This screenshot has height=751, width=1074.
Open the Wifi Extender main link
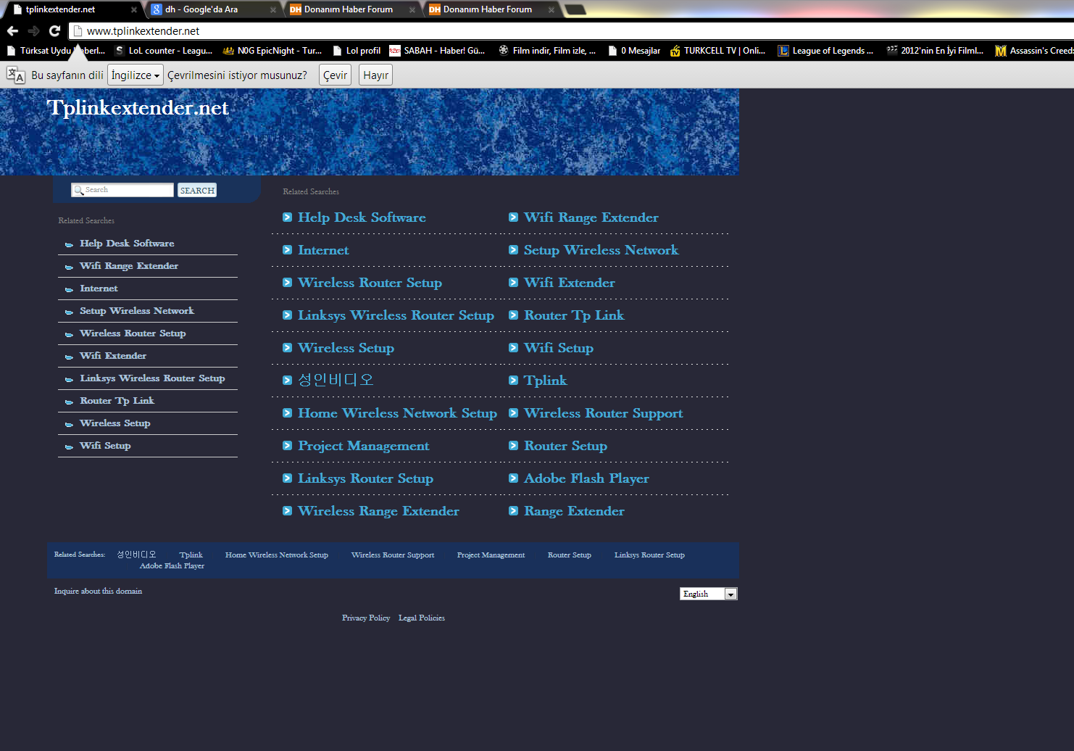tap(569, 283)
